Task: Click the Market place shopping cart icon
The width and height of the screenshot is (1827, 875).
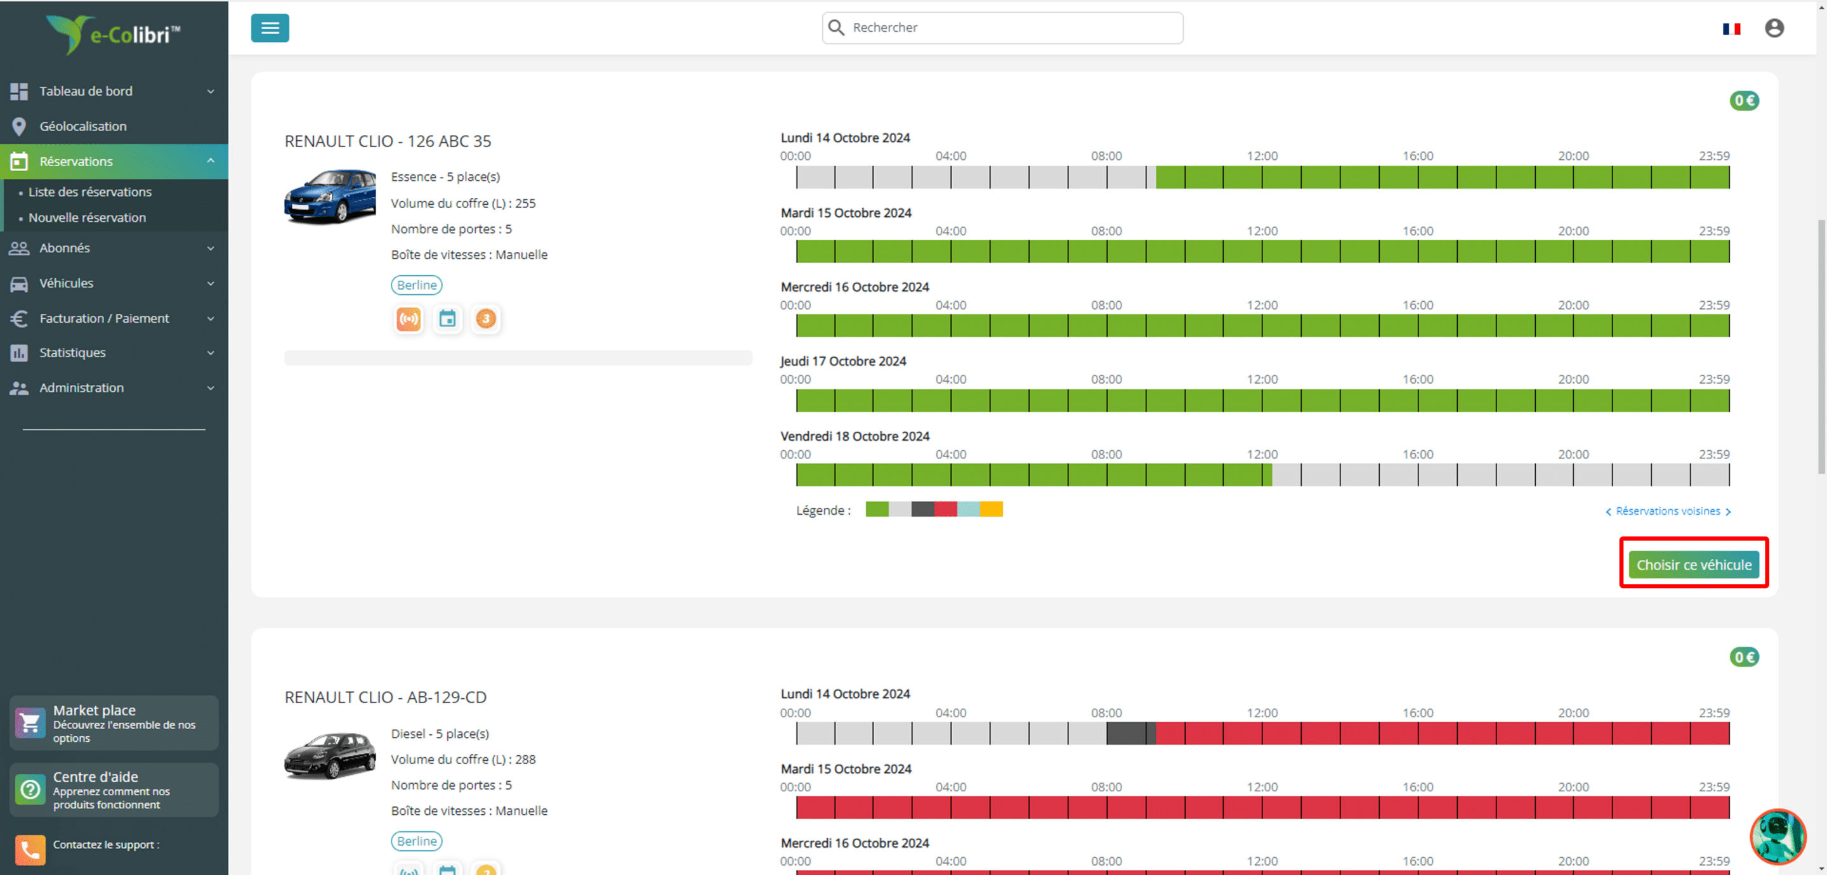Action: (x=30, y=723)
